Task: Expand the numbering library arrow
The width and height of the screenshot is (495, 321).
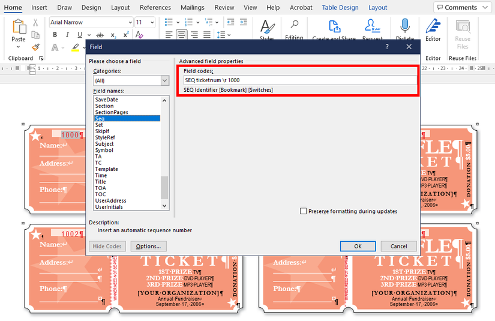Action: click(197, 22)
